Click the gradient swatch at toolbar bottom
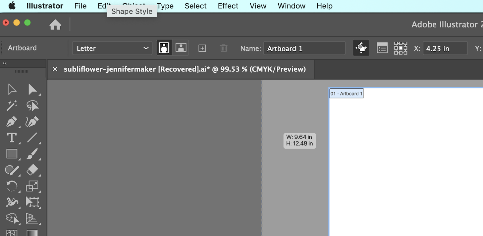Screen dimensions: 483x236 point(32,233)
